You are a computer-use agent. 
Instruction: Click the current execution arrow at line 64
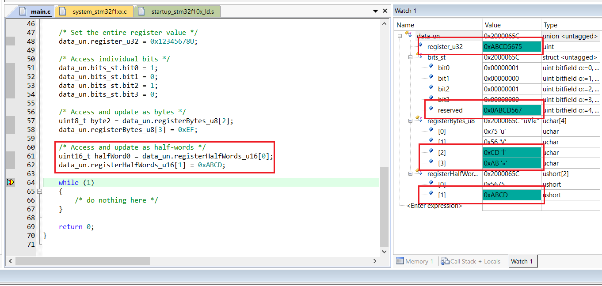tap(11, 182)
